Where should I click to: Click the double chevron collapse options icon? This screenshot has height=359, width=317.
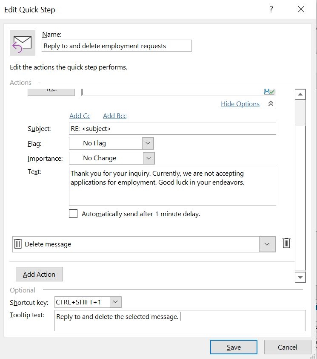(x=271, y=104)
